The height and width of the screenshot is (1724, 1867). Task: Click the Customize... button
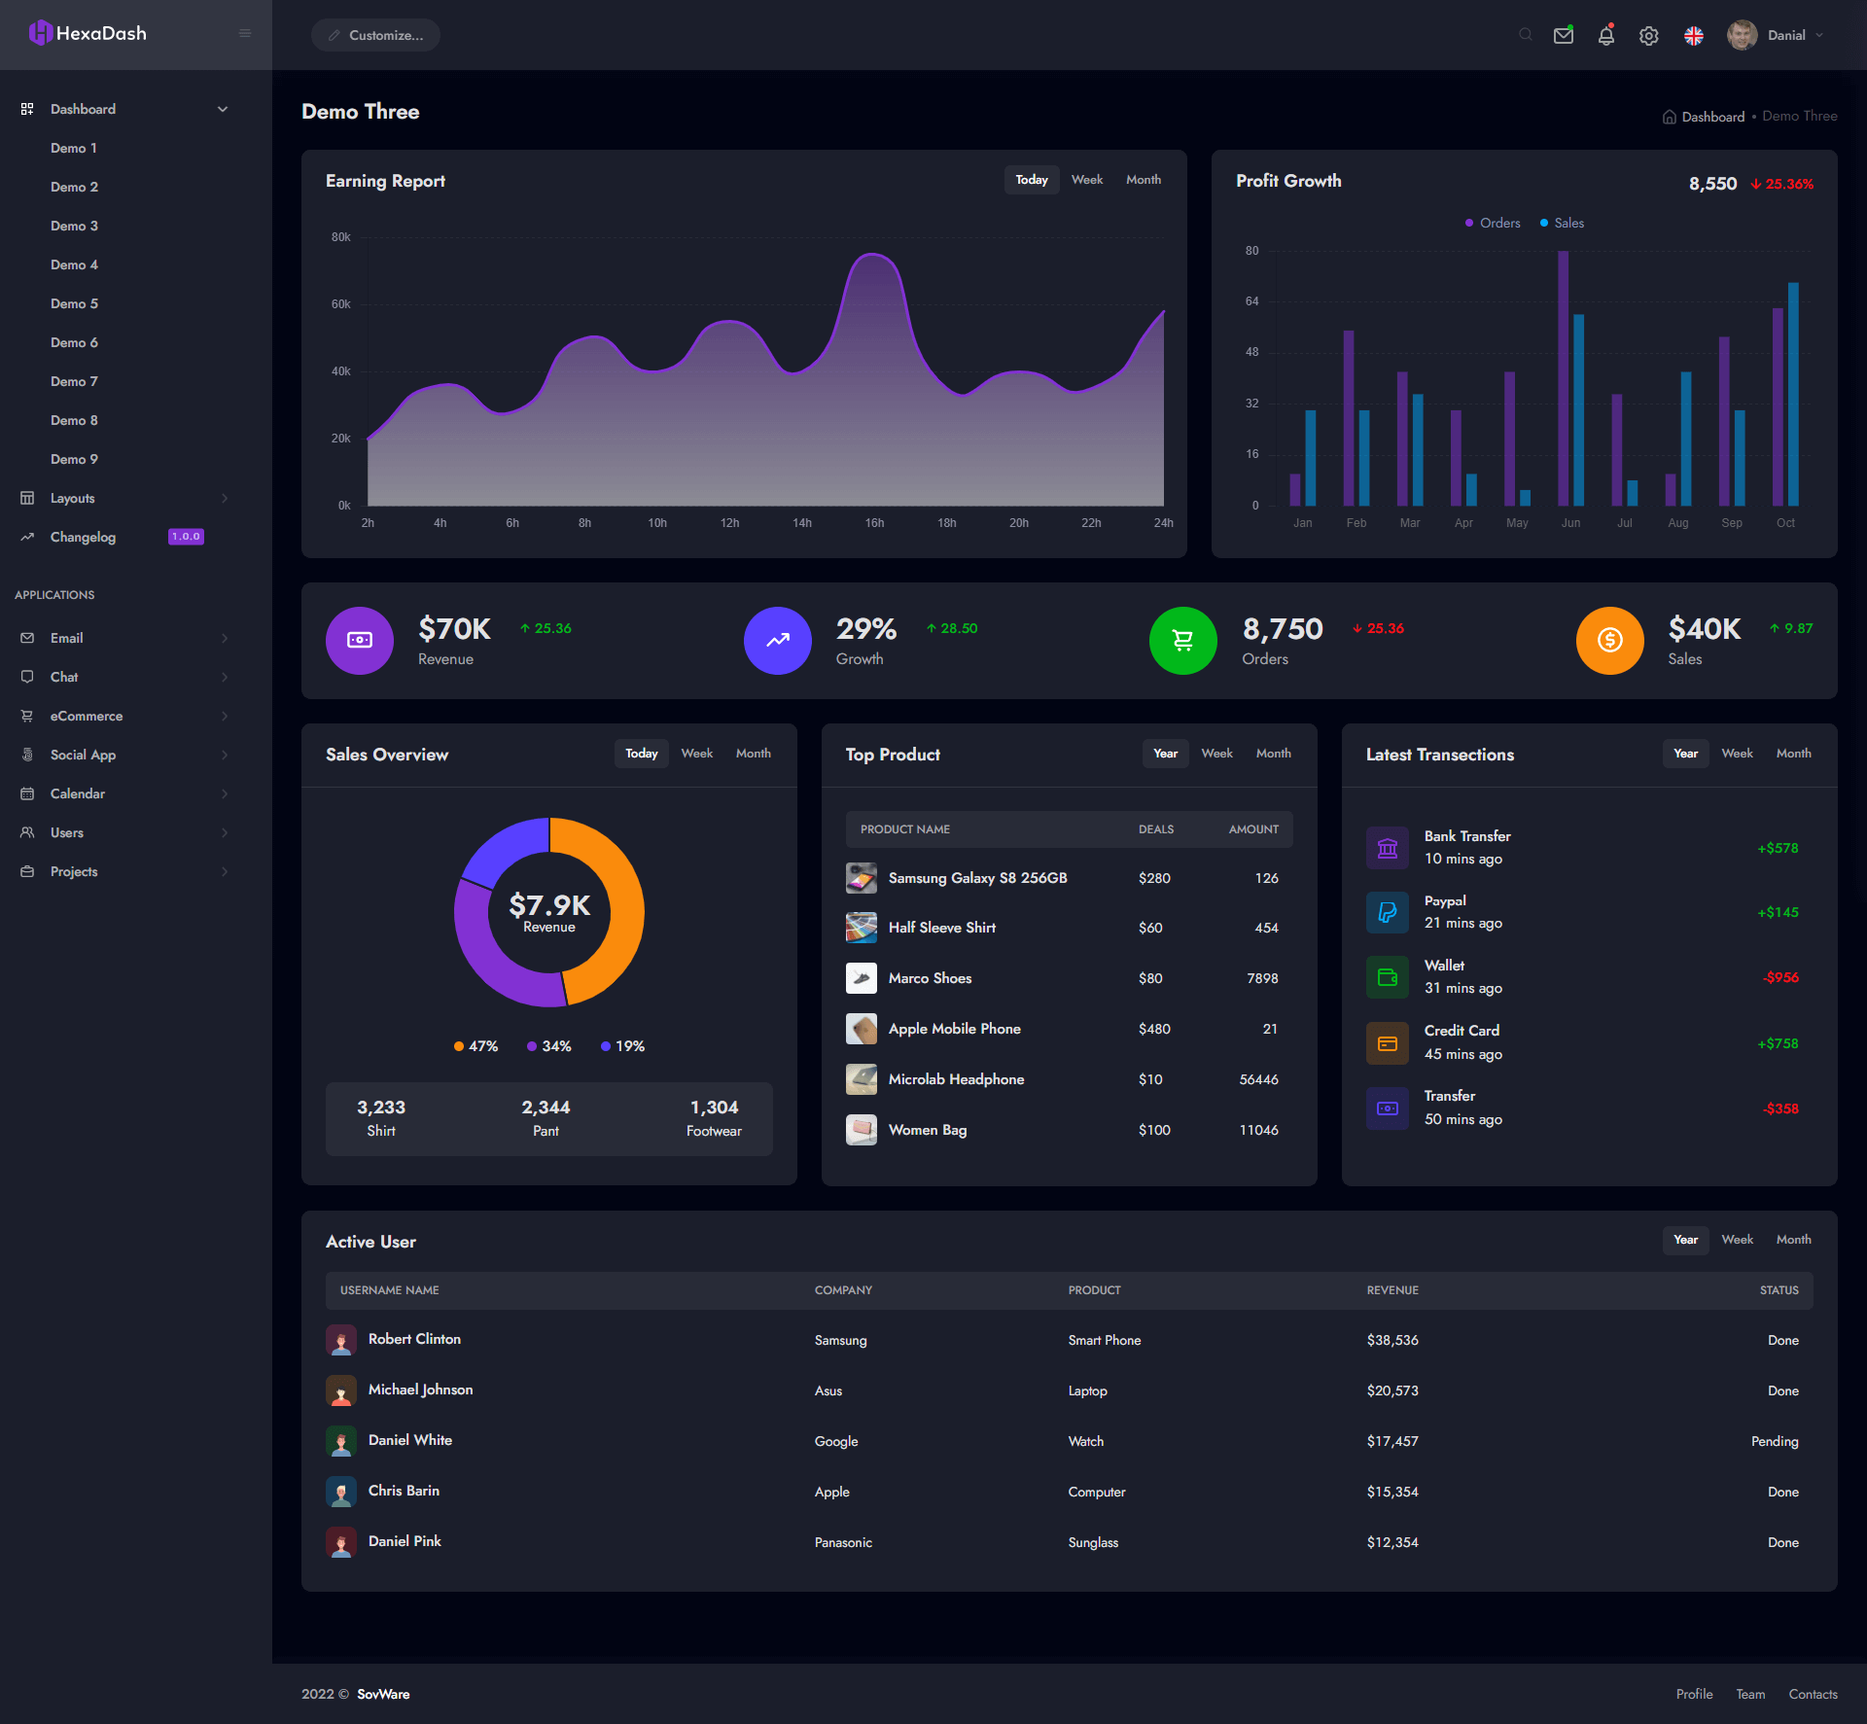pos(375,35)
